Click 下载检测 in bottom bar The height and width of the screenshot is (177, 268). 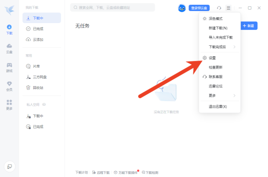(150, 173)
